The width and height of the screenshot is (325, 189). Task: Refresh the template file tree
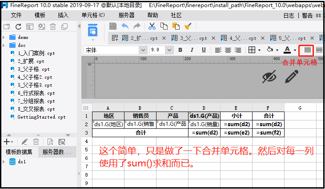pyautogui.click(x=18, y=27)
